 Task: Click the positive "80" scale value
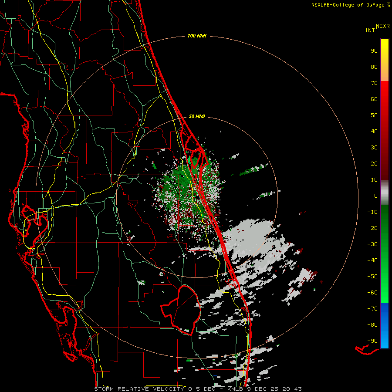374,67
